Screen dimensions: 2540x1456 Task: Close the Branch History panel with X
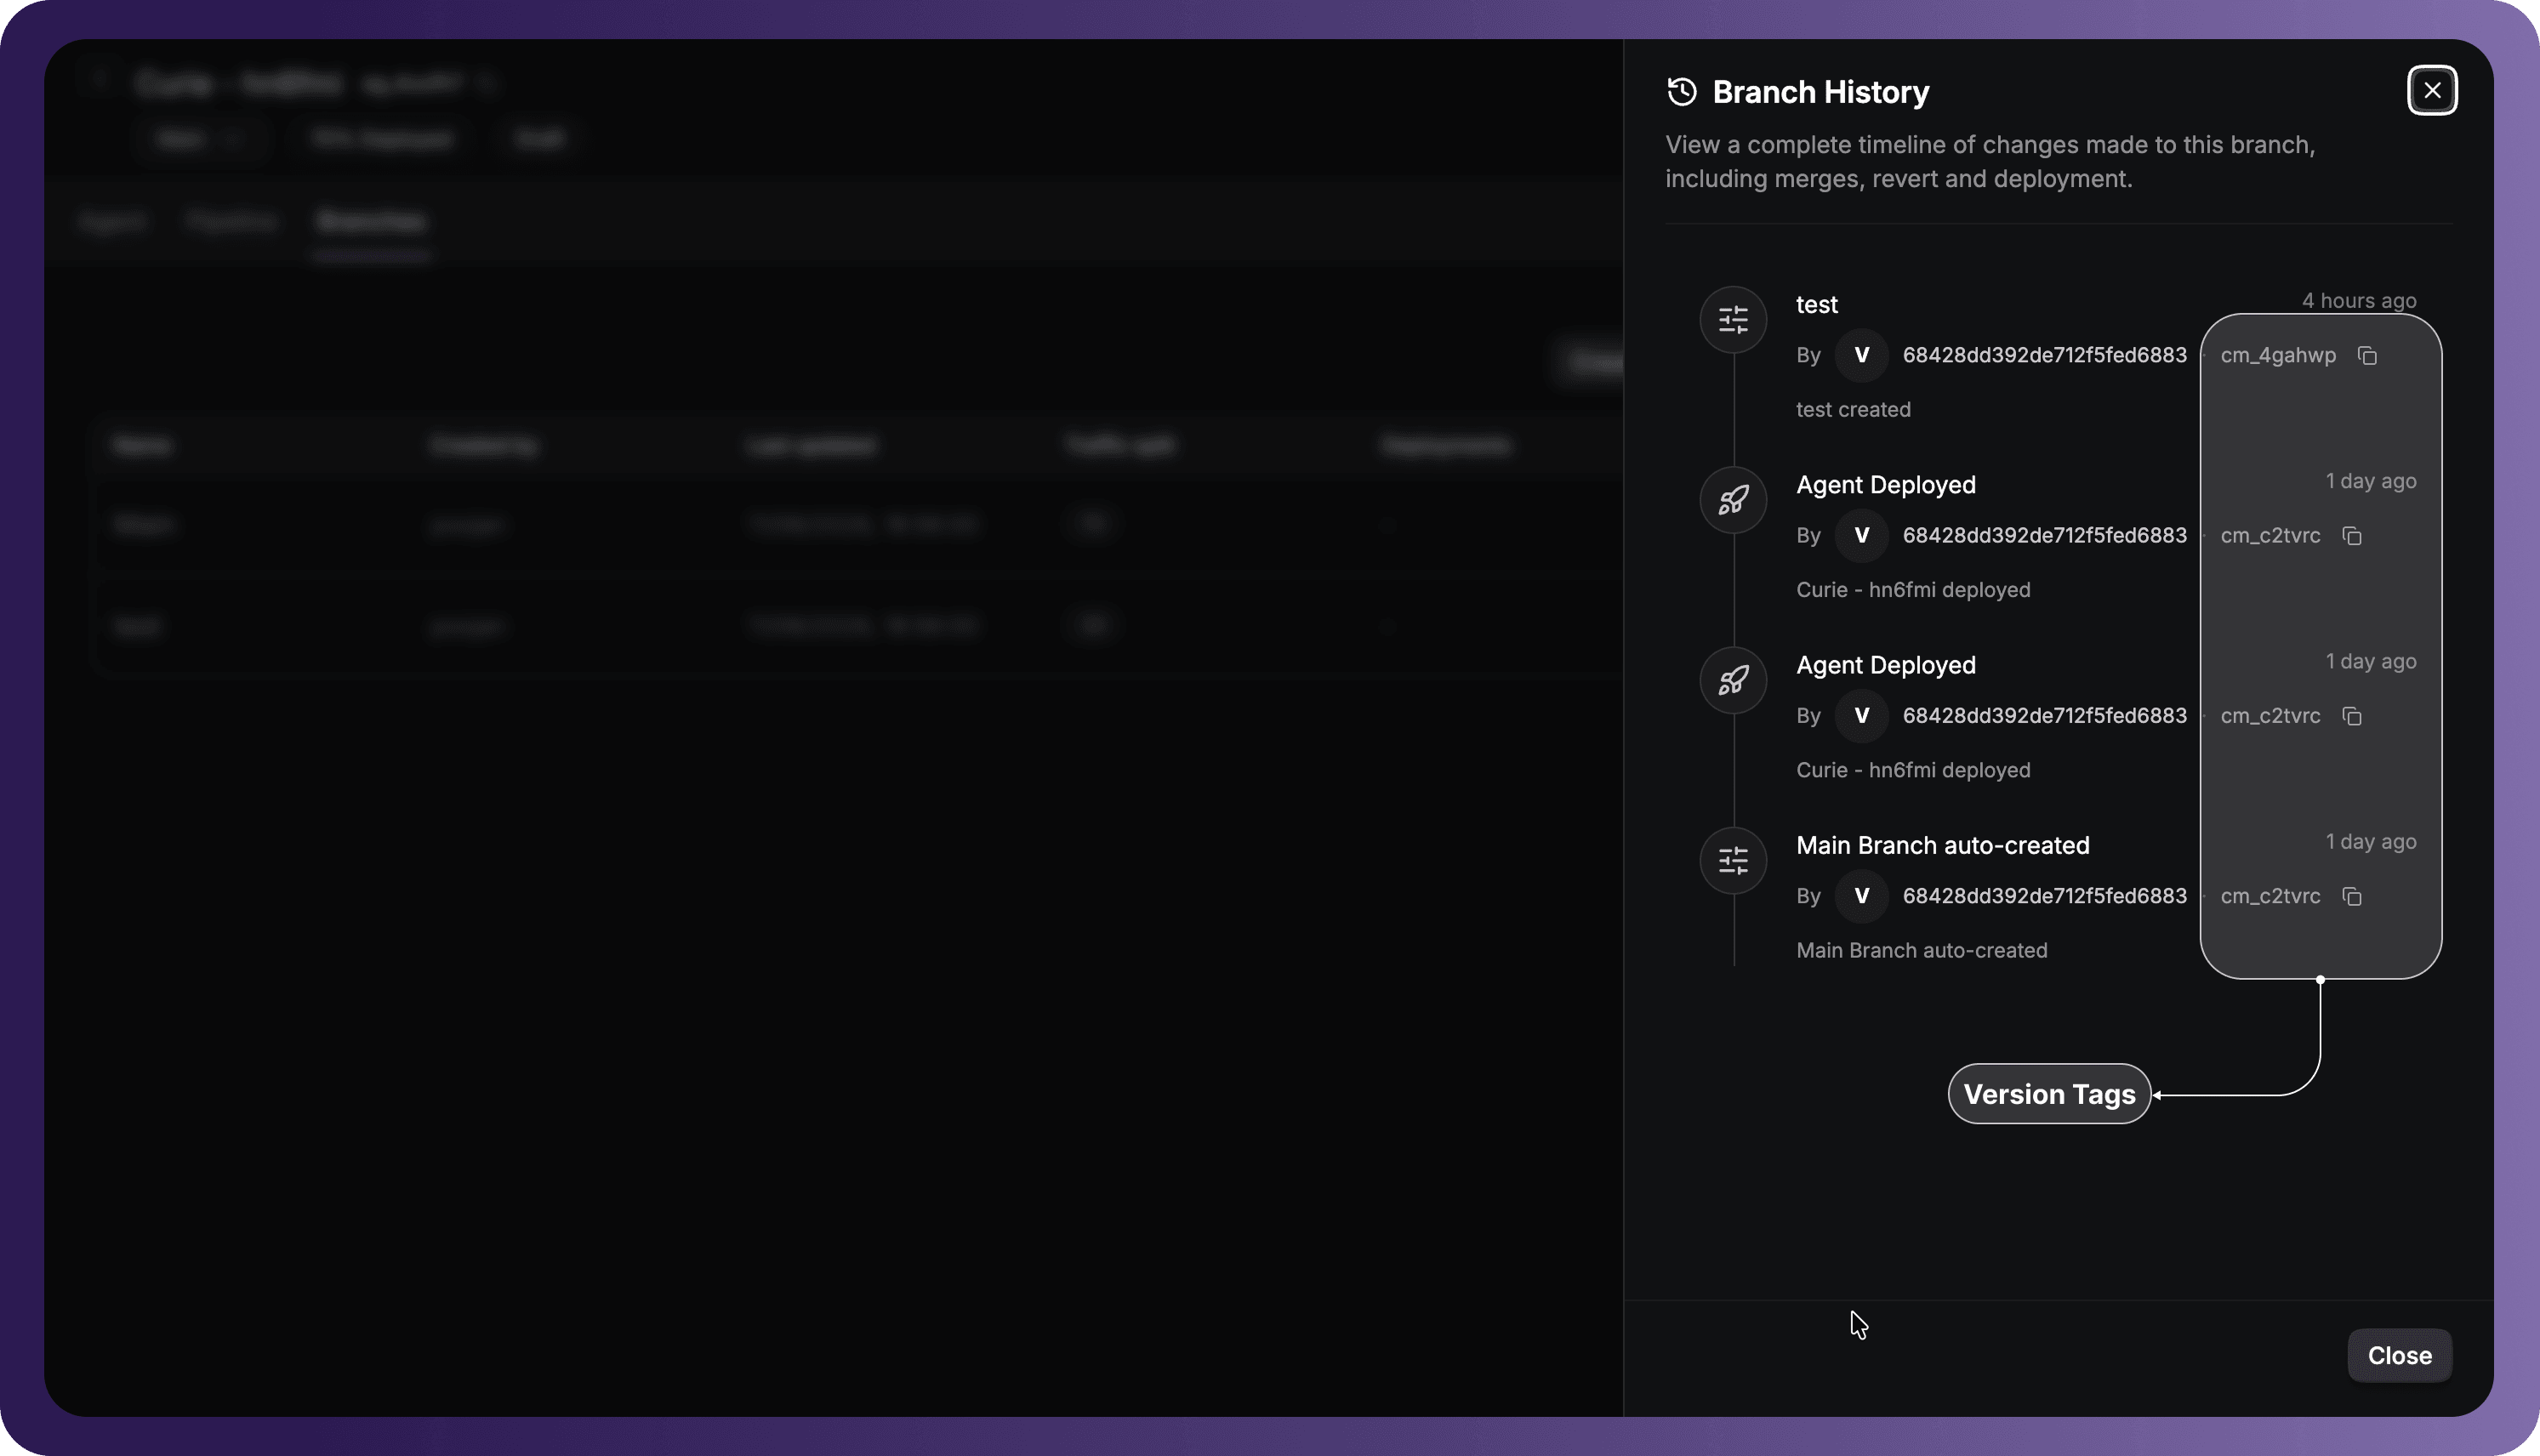[x=2432, y=91]
